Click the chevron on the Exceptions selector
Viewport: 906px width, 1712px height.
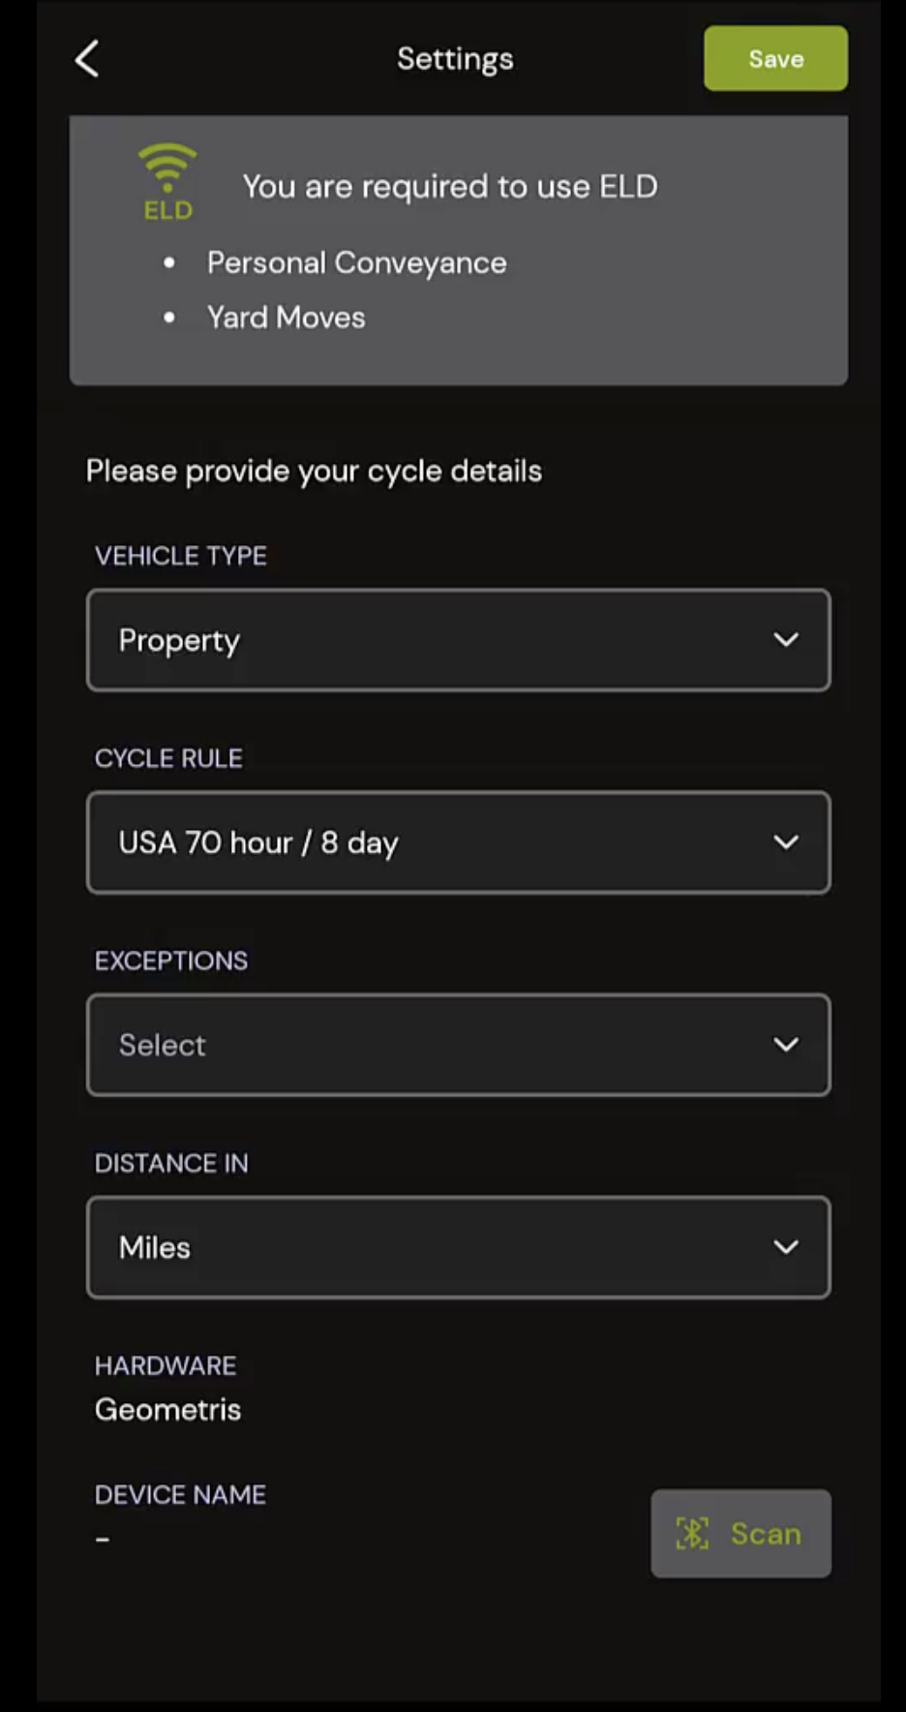tap(787, 1045)
